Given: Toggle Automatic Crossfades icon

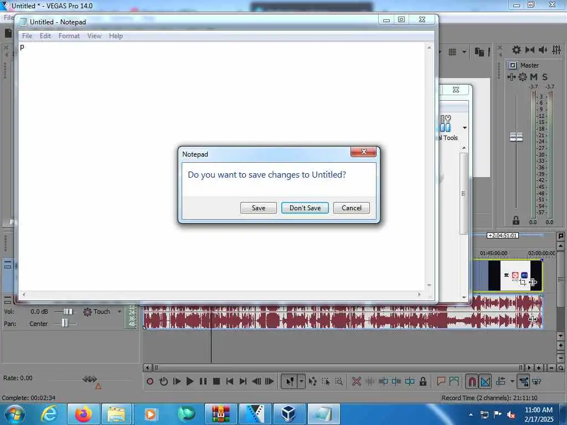Looking at the screenshot, I should point(485,381).
